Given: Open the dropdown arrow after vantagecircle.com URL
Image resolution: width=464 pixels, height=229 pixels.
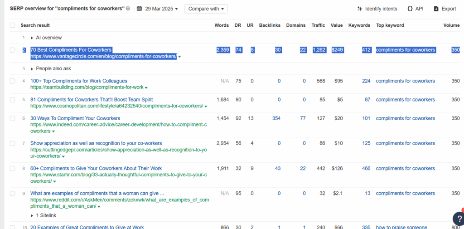Looking at the screenshot, I should pos(179,57).
